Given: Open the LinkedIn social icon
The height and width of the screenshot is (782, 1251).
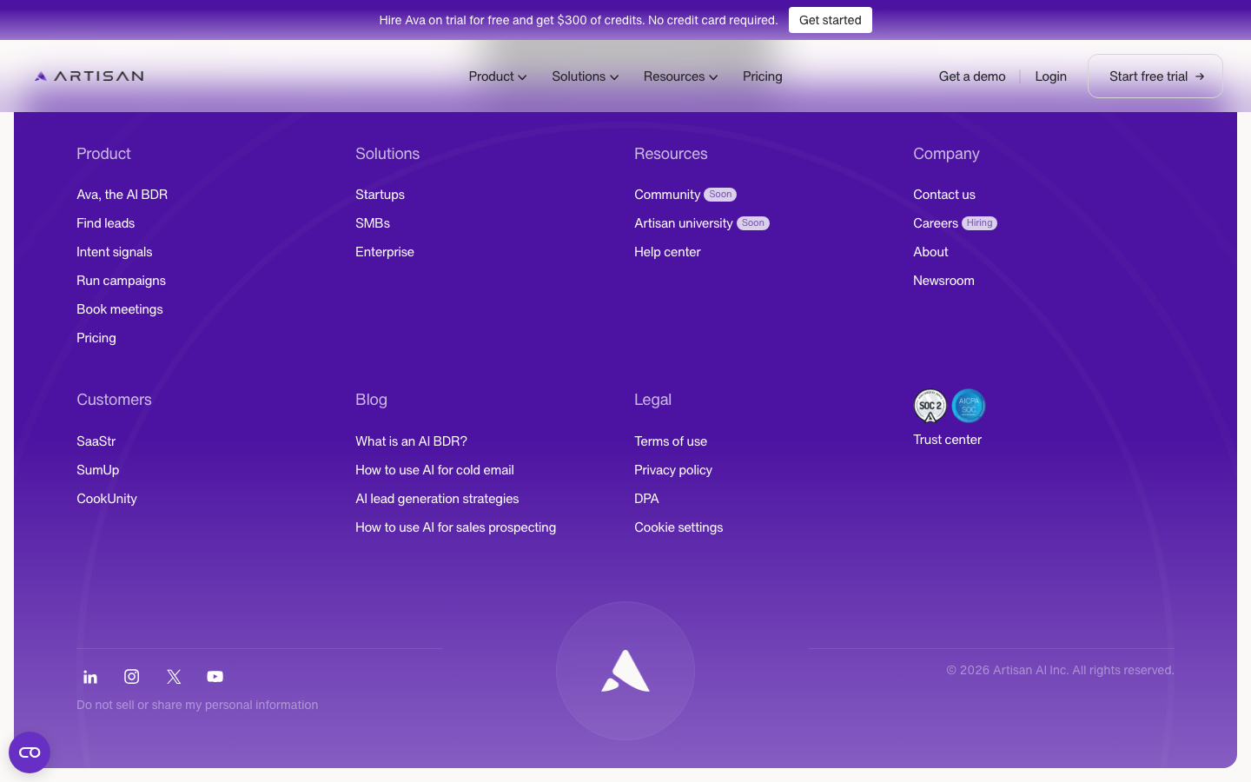Looking at the screenshot, I should click(x=90, y=677).
